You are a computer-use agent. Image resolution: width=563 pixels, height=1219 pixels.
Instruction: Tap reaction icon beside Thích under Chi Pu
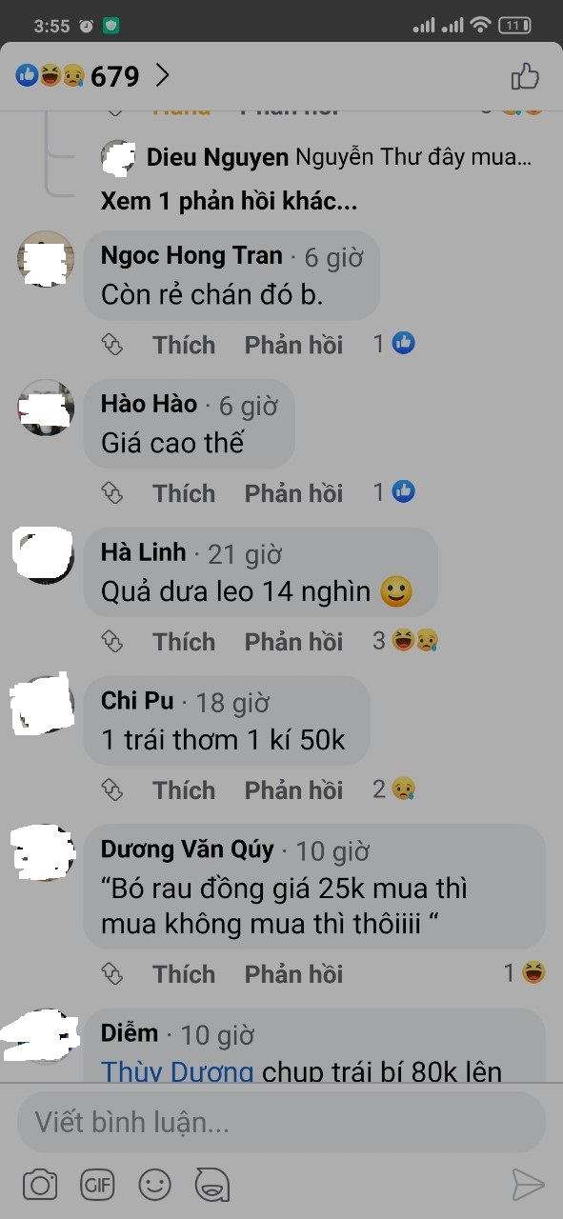[x=112, y=790]
